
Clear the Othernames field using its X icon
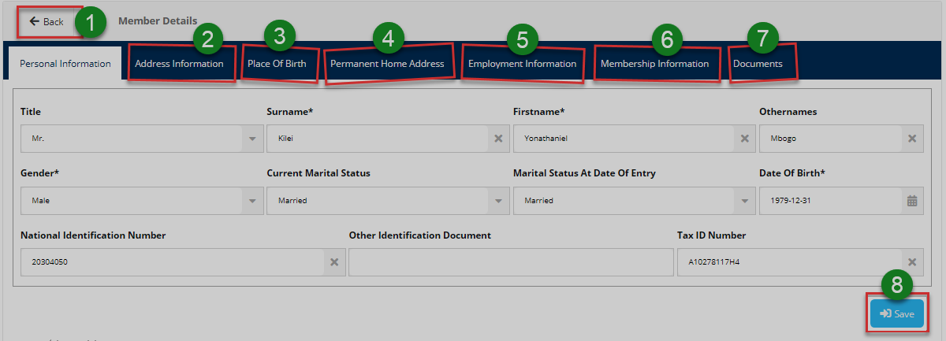(911, 139)
